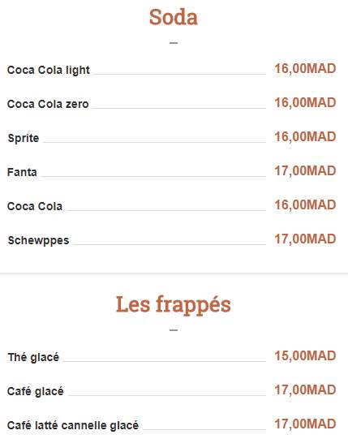Click the 16,00MAD price of Coca Cola light
This screenshot has width=348, height=439.
point(305,69)
